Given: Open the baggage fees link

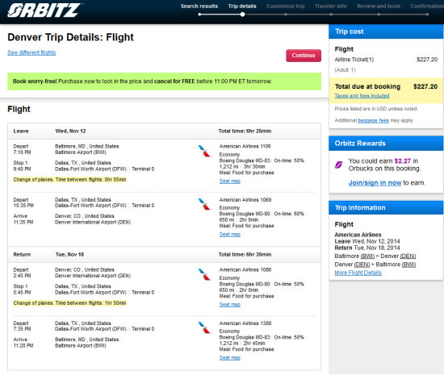Looking at the screenshot, I should pyautogui.click(x=373, y=120).
